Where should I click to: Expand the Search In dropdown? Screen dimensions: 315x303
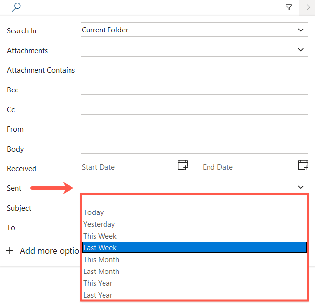[301, 30]
